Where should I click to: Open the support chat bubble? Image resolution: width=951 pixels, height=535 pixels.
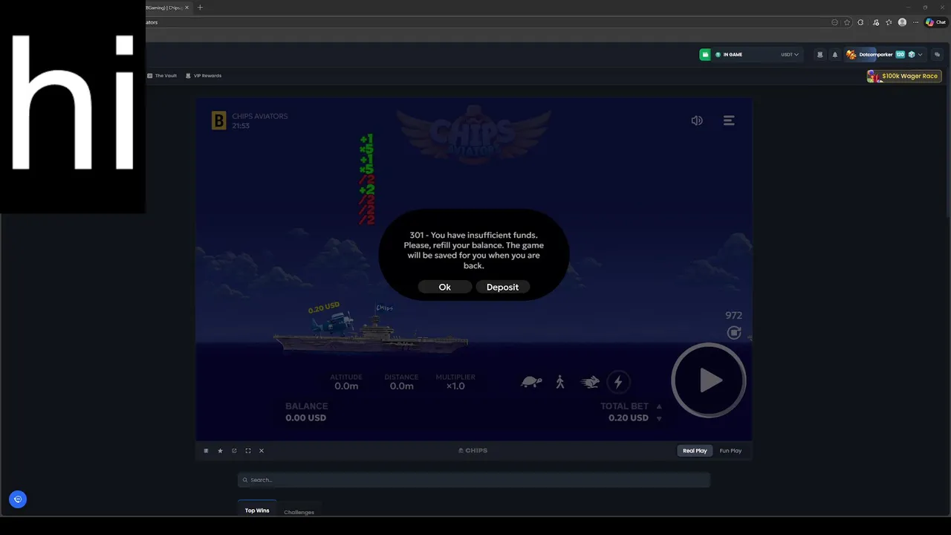tap(18, 499)
